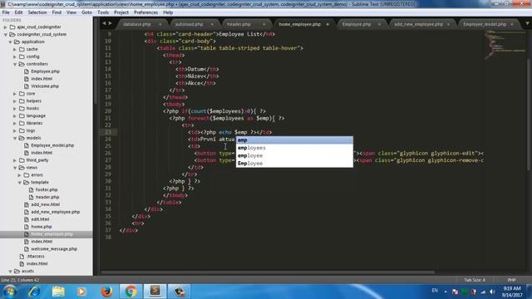Open the View menu
The image size is (532, 299).
(x=71, y=12)
